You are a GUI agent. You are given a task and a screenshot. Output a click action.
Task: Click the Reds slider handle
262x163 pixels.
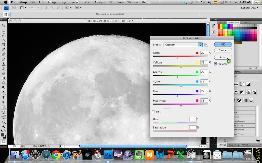(x=177, y=57)
